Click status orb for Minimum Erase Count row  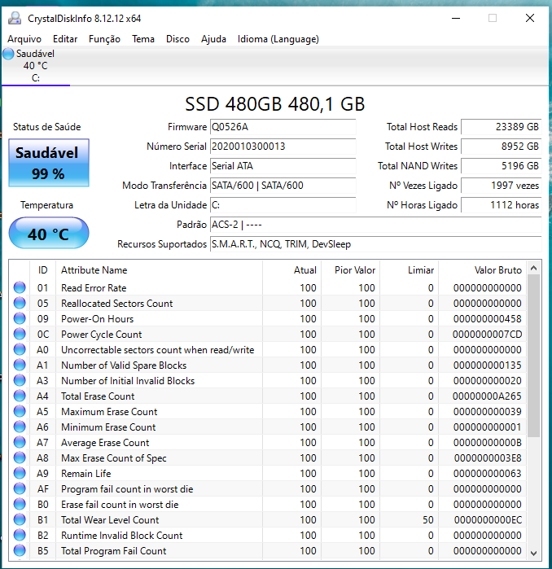(x=20, y=427)
